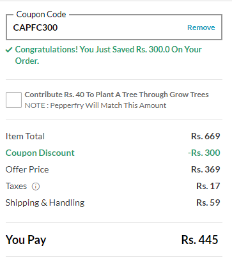Click the congratulations savings message

point(109,55)
